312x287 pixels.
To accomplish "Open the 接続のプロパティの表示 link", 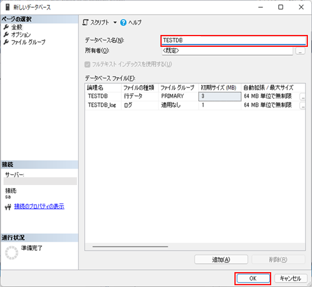I will [39, 206].
